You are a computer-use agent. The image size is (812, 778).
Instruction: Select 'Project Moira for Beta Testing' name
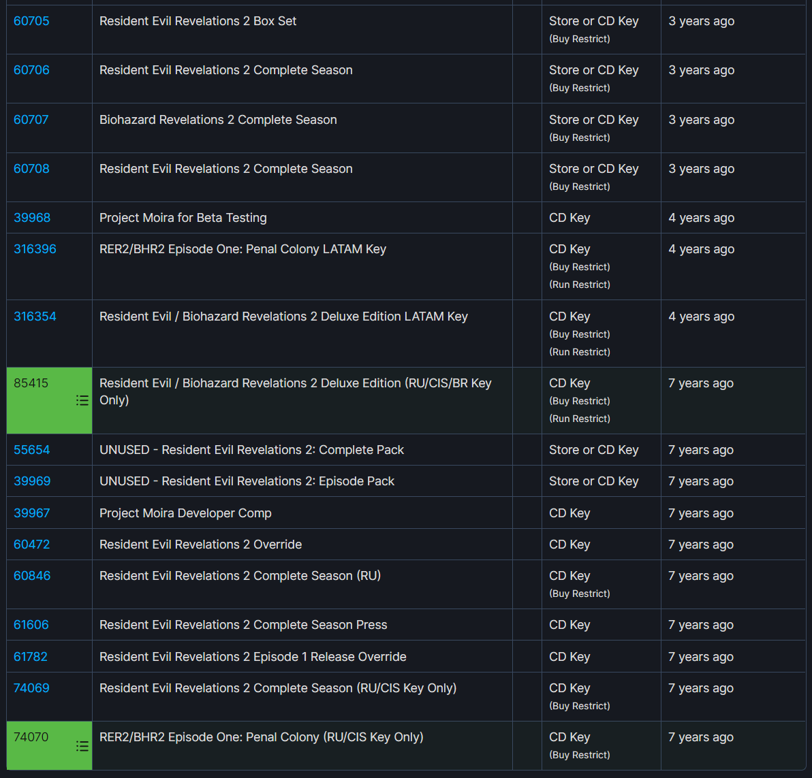(x=183, y=218)
